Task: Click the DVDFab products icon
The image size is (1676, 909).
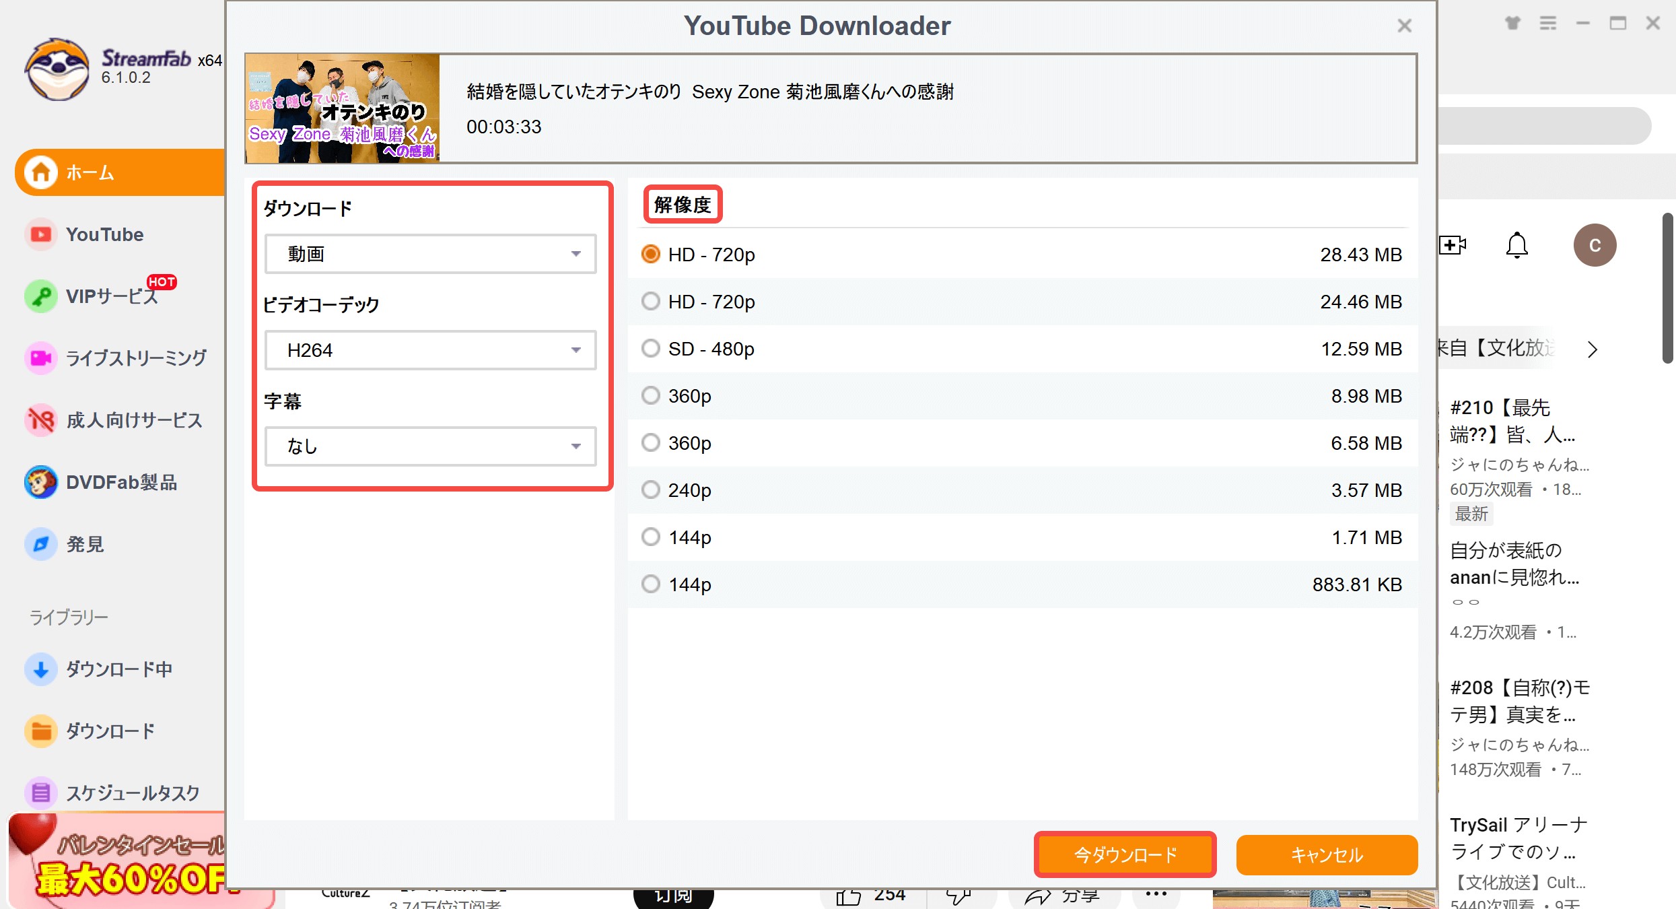Action: tap(41, 482)
